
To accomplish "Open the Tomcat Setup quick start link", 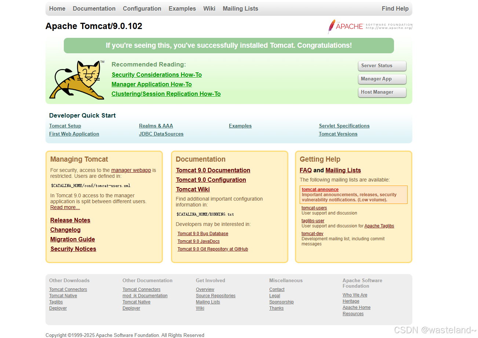I will (65, 126).
